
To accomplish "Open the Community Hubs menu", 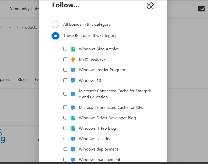I will coord(24,9).
